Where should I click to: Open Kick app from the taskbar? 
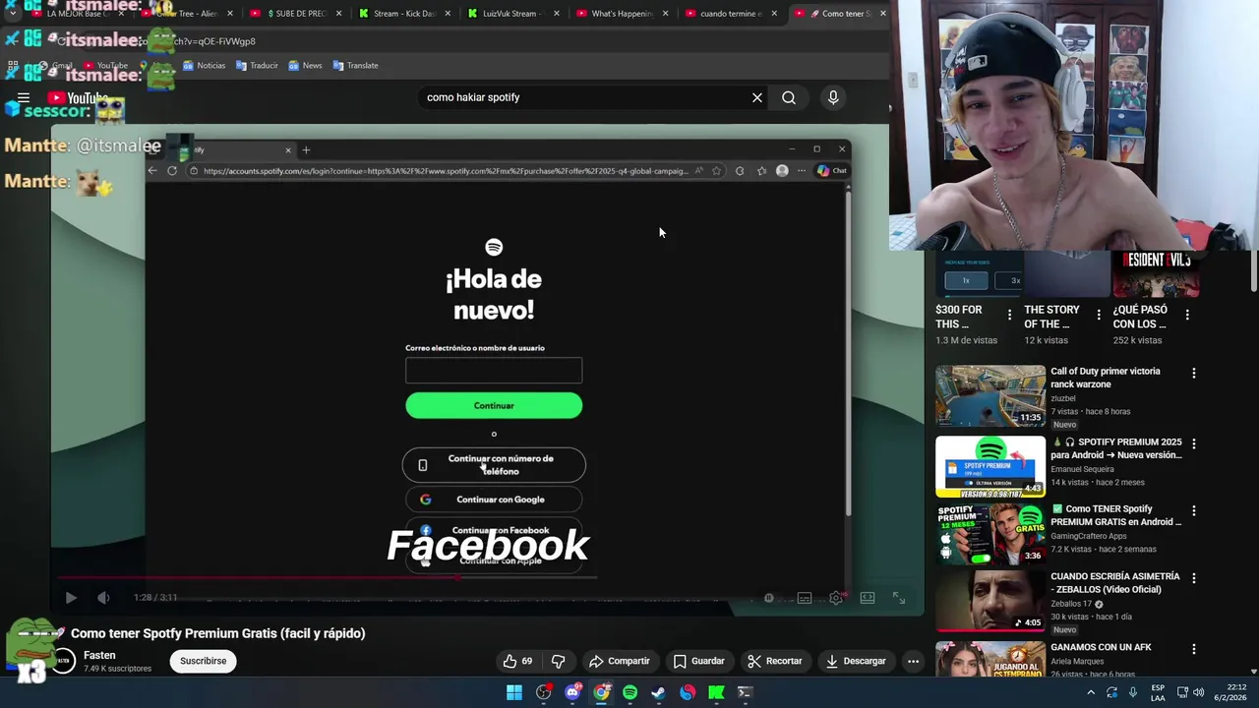(716, 692)
